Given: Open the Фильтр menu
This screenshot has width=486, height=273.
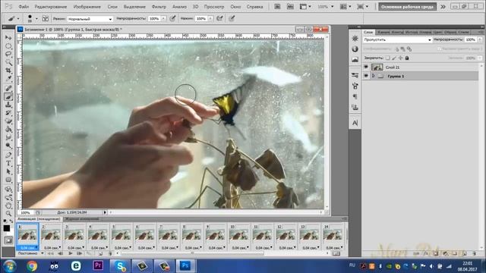Looking at the screenshot, I should tap(159, 7).
